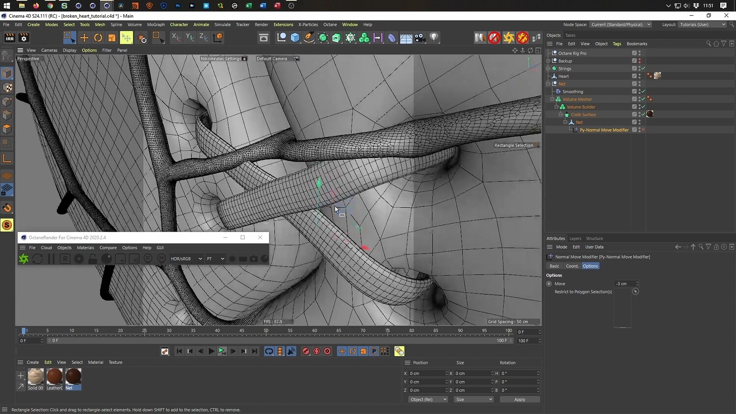Select the Scale tool in top toolbar
736x414 pixels.
(x=112, y=38)
